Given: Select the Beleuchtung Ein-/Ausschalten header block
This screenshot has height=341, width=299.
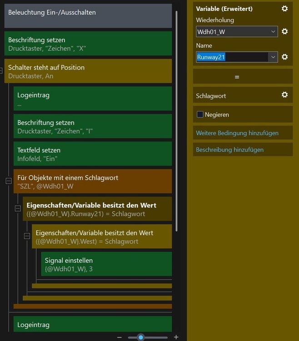Looking at the screenshot, I should 88,16.
